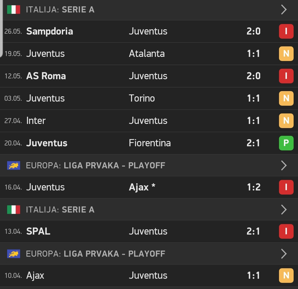Expand the top Serie A section chevron
Screen dimensions: 298x289
tap(284, 9)
